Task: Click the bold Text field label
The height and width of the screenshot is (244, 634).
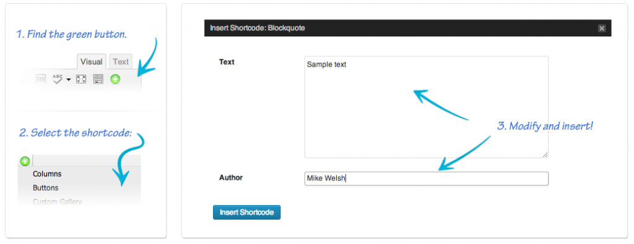Action: (x=227, y=62)
